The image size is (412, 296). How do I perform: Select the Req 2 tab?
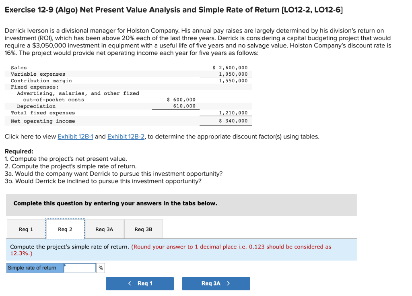(x=65, y=229)
